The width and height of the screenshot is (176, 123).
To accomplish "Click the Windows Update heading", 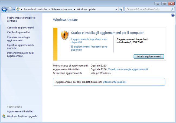I will [x=65, y=20].
